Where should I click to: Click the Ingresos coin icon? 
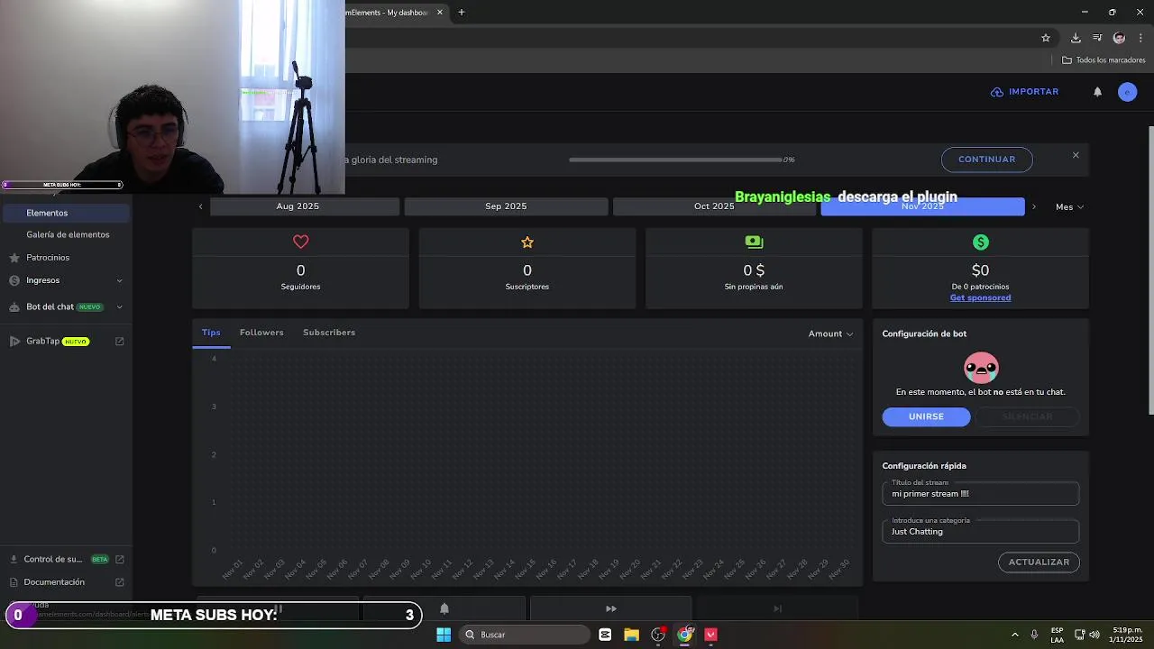coord(14,280)
